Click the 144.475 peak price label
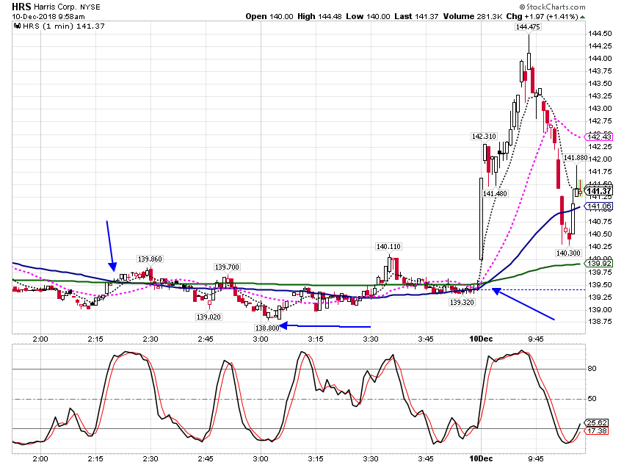Viewport: 624px width, 465px height. 528,26
